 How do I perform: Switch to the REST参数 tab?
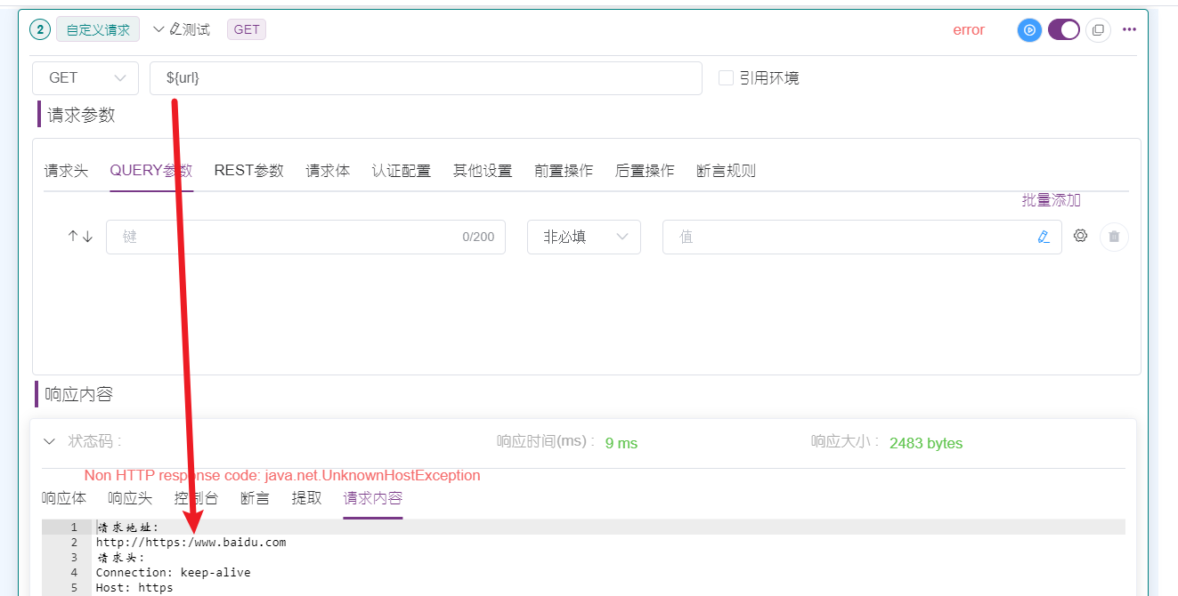coord(249,171)
